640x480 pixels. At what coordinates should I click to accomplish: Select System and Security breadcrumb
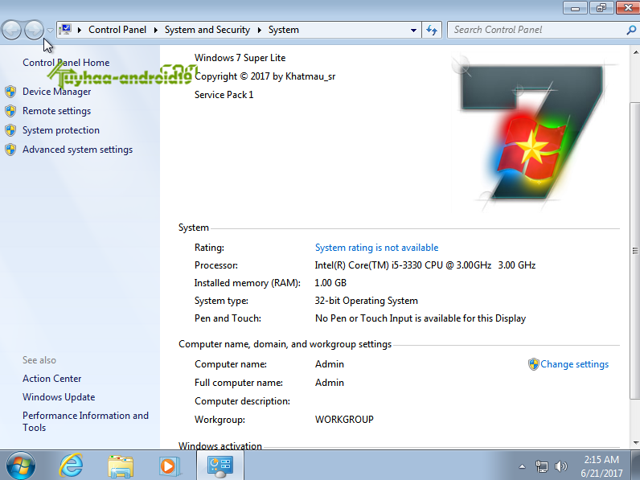tap(207, 30)
